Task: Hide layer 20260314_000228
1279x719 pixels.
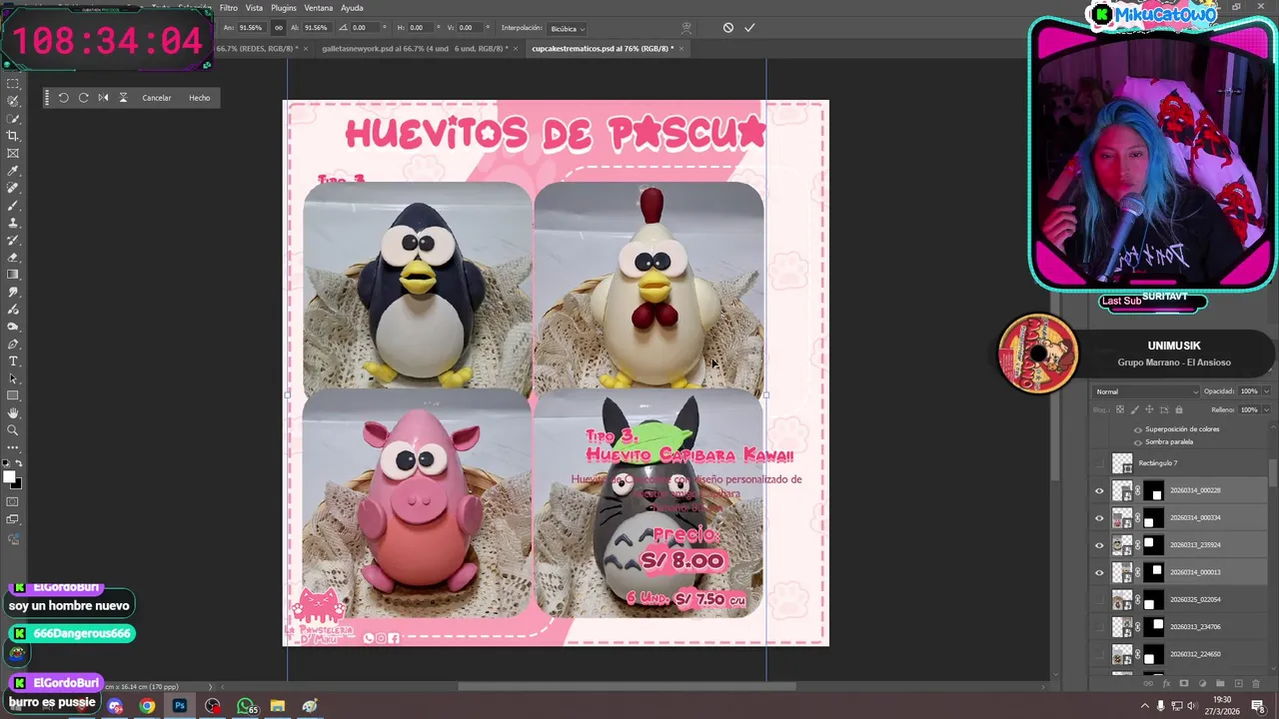Action: pyautogui.click(x=1100, y=490)
